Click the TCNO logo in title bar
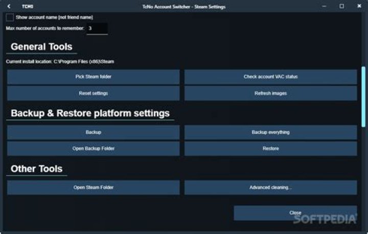Screen dimensions: 368x234 click(27, 6)
